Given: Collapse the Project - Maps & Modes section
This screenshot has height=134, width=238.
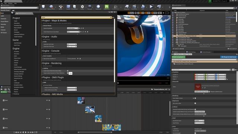Looking at the screenshot, I should (x=42, y=20).
